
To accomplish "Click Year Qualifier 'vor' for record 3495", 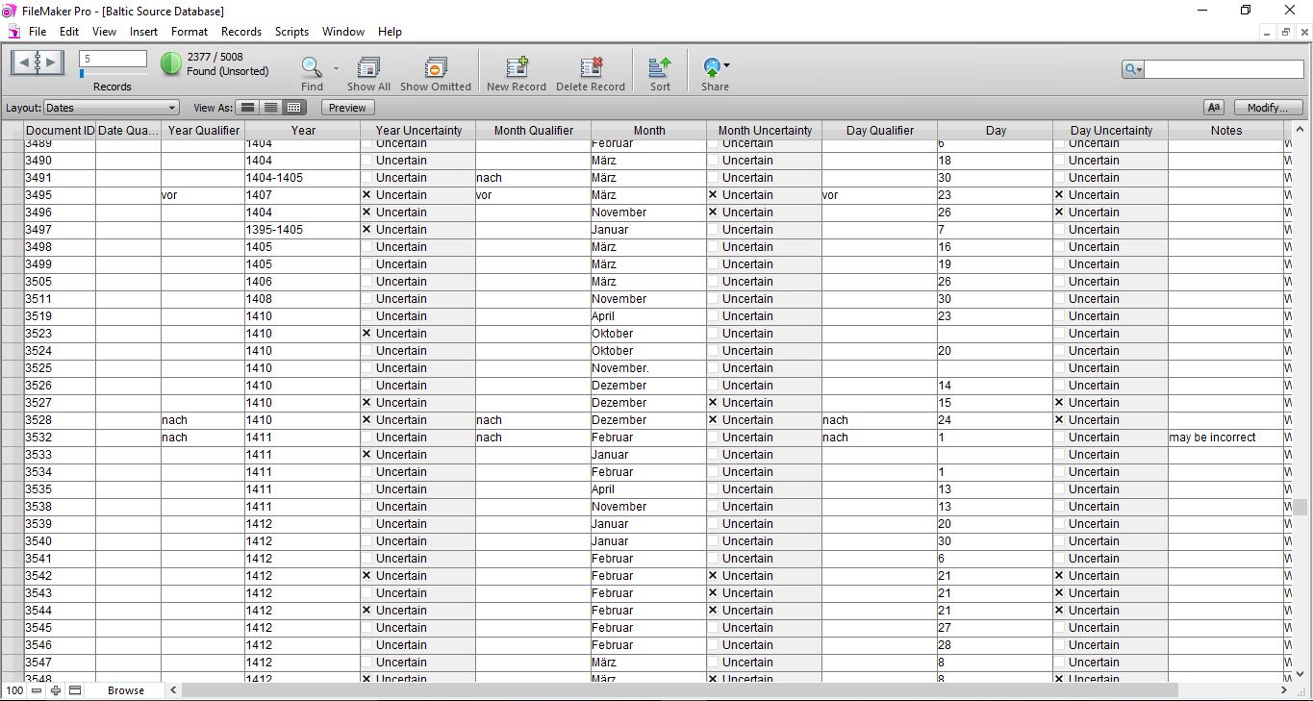I will pyautogui.click(x=202, y=195).
